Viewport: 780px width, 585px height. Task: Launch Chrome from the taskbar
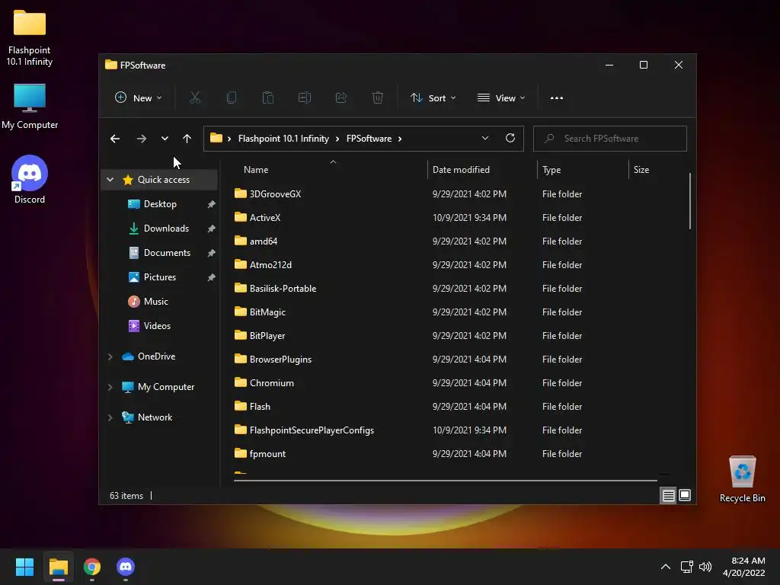point(92,567)
